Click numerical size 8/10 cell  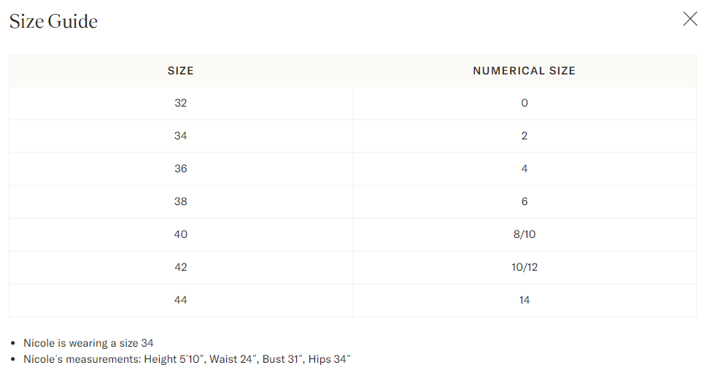[x=525, y=234]
